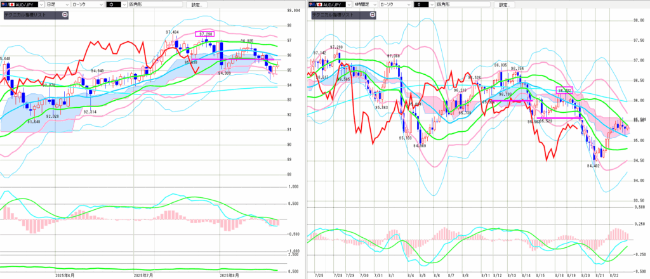Viewport: 650px width, 279px height.
Task: Click the 97.290 high label on 4-hour chart
Action: click(336, 47)
